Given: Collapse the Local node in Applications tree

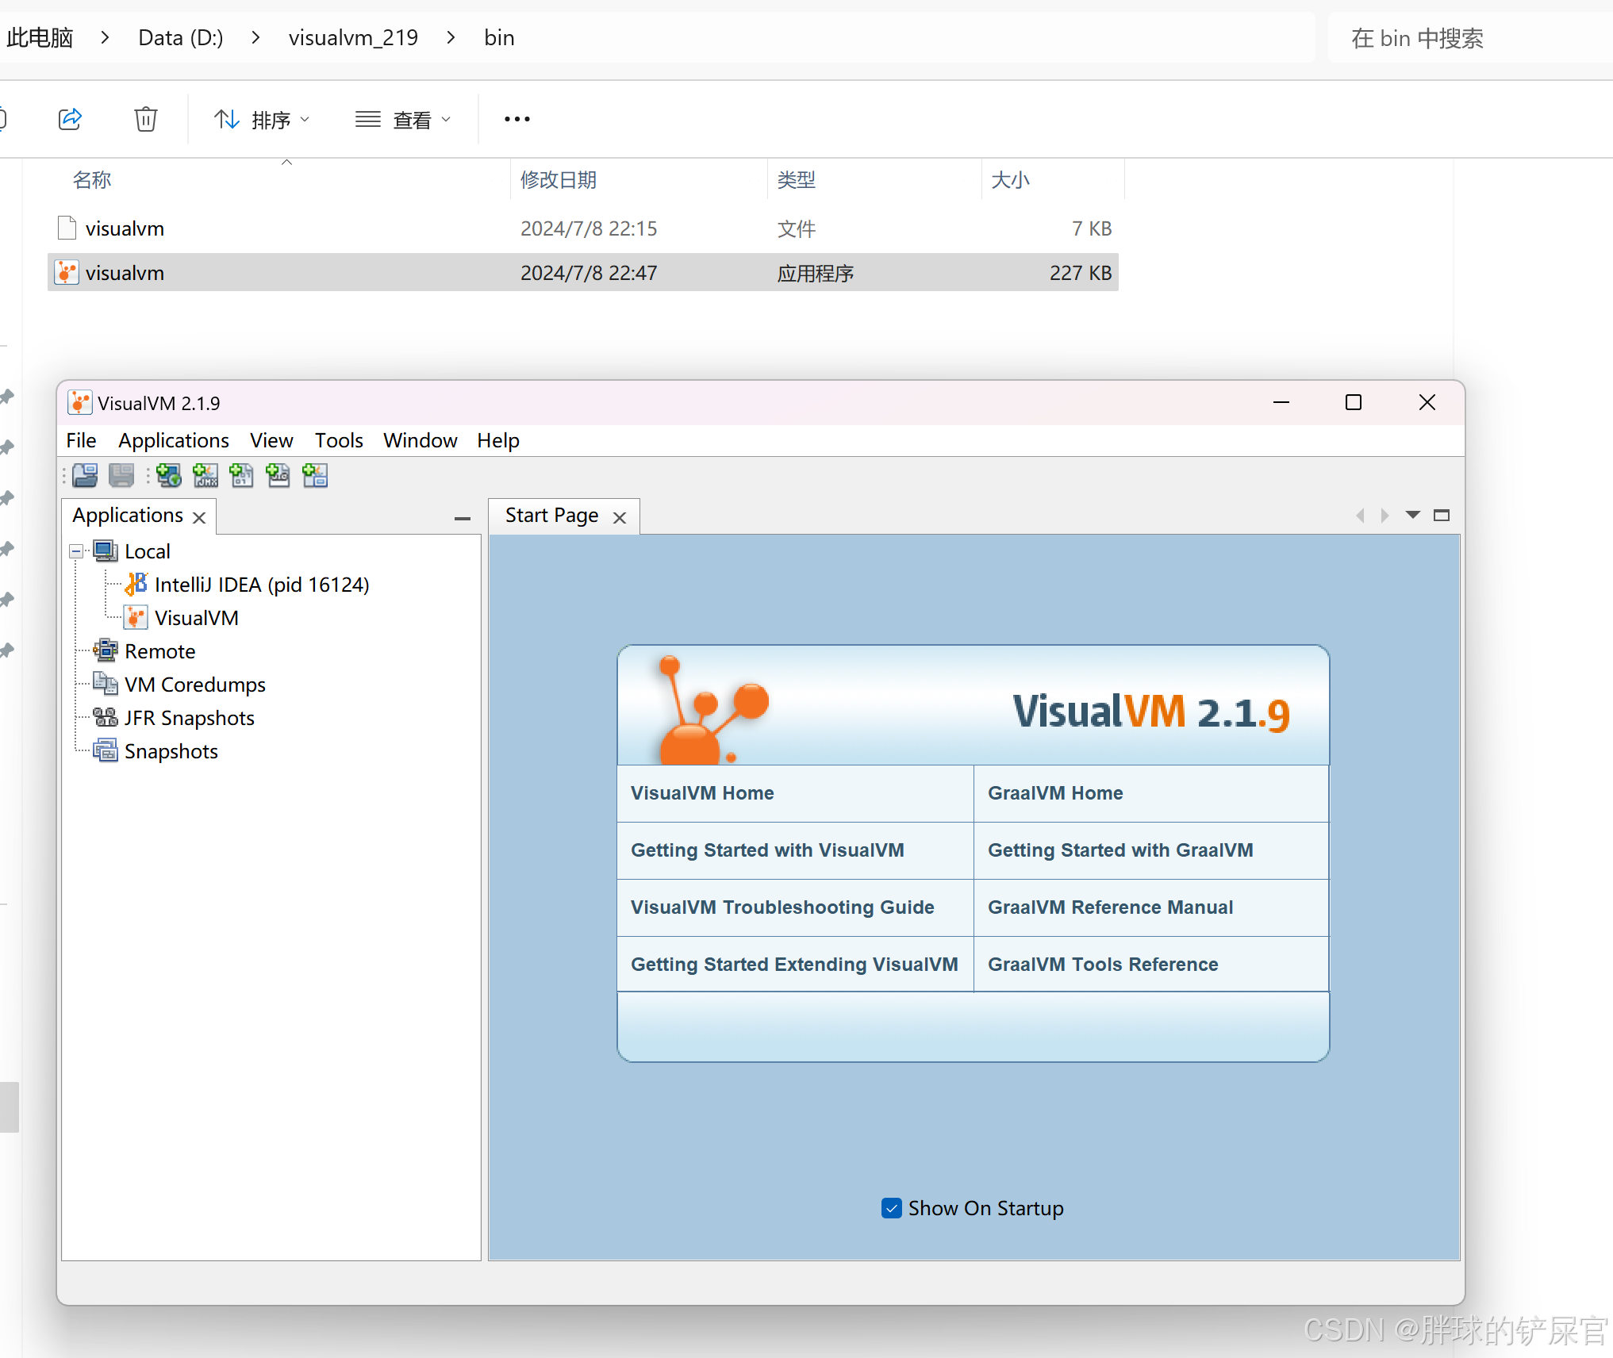Looking at the screenshot, I should 75,550.
